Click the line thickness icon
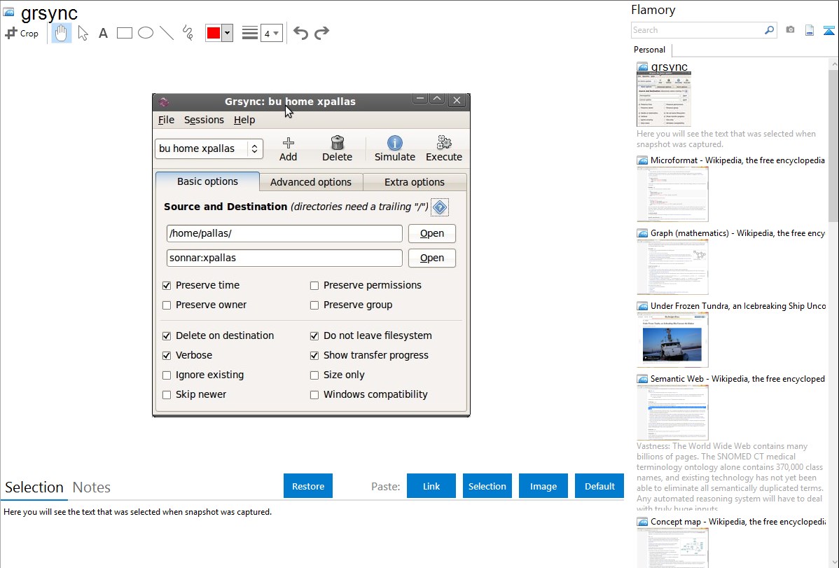The image size is (839, 568). (249, 33)
